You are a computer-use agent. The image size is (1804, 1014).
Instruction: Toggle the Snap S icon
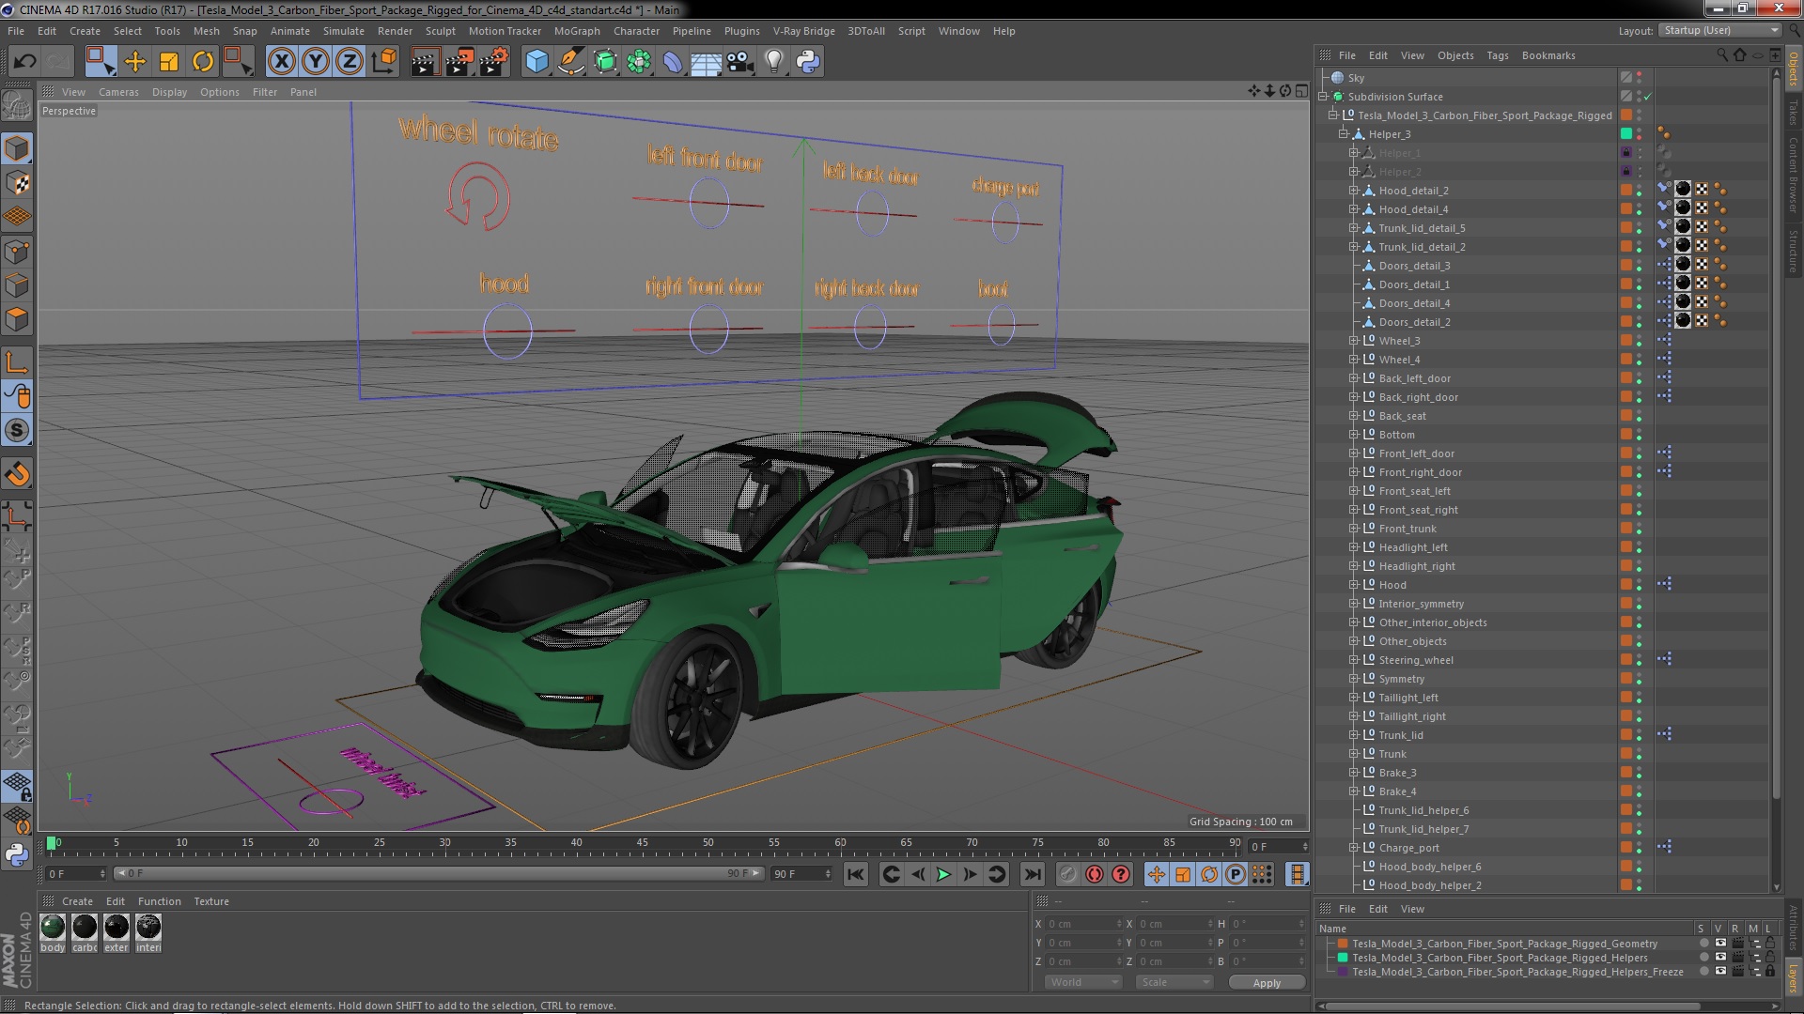(17, 430)
